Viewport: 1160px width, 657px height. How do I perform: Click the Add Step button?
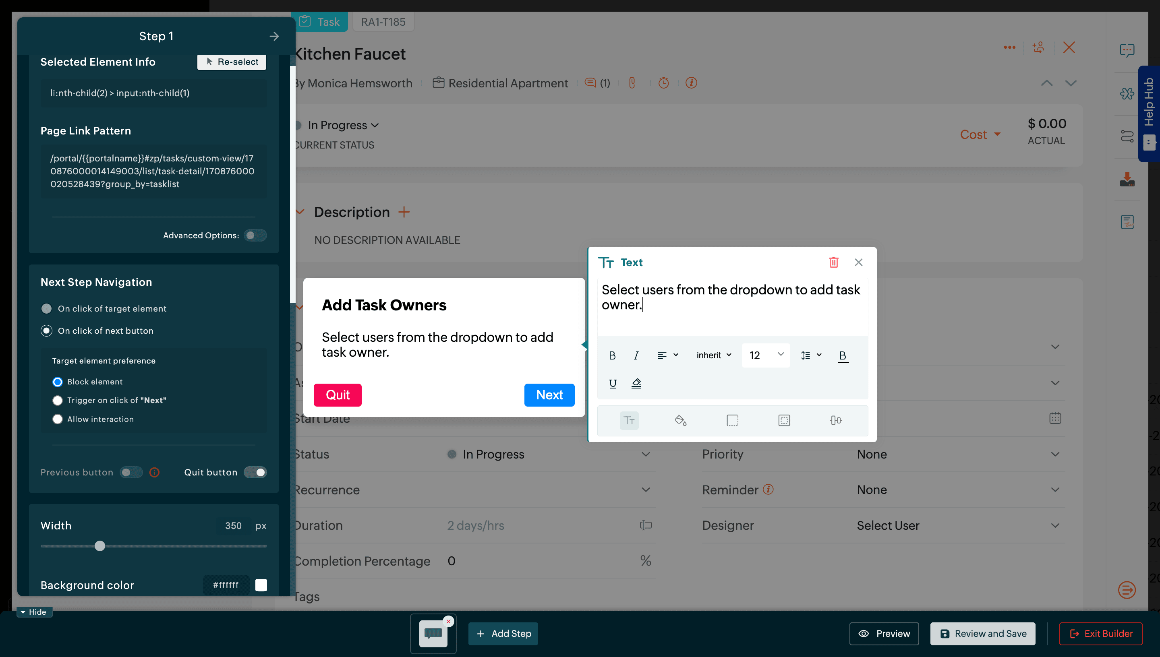[503, 634]
